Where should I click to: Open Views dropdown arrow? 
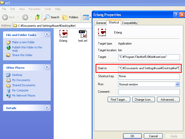click(x=90, y=18)
